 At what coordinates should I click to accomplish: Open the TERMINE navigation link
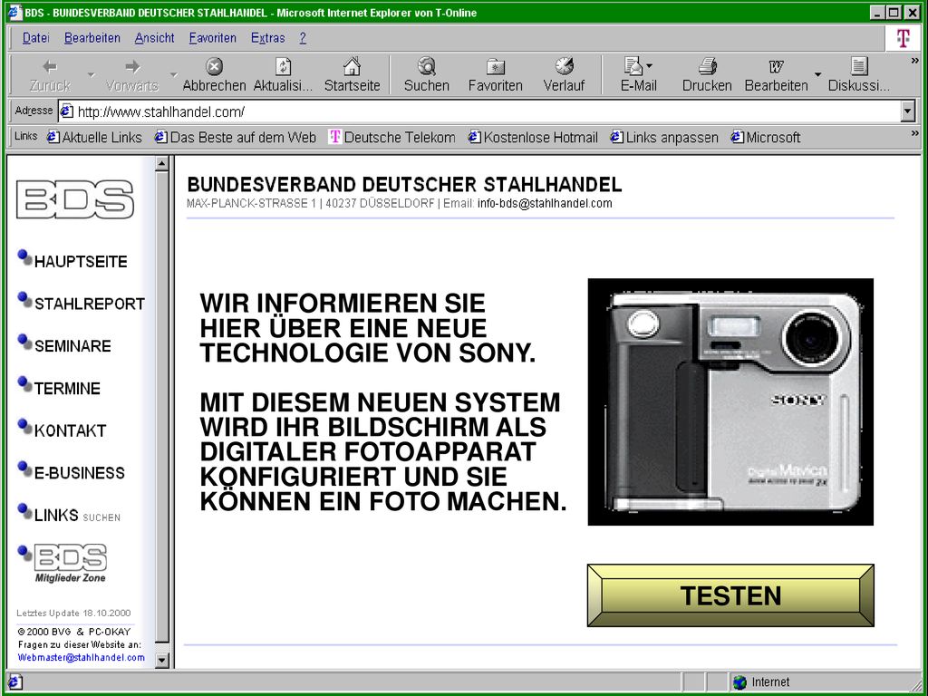tap(67, 388)
